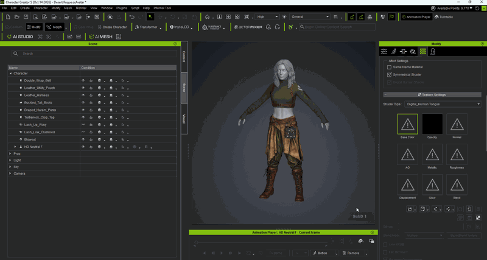Open the High quality dropdown
Viewport: 487px width, 260px height.
[x=267, y=17]
